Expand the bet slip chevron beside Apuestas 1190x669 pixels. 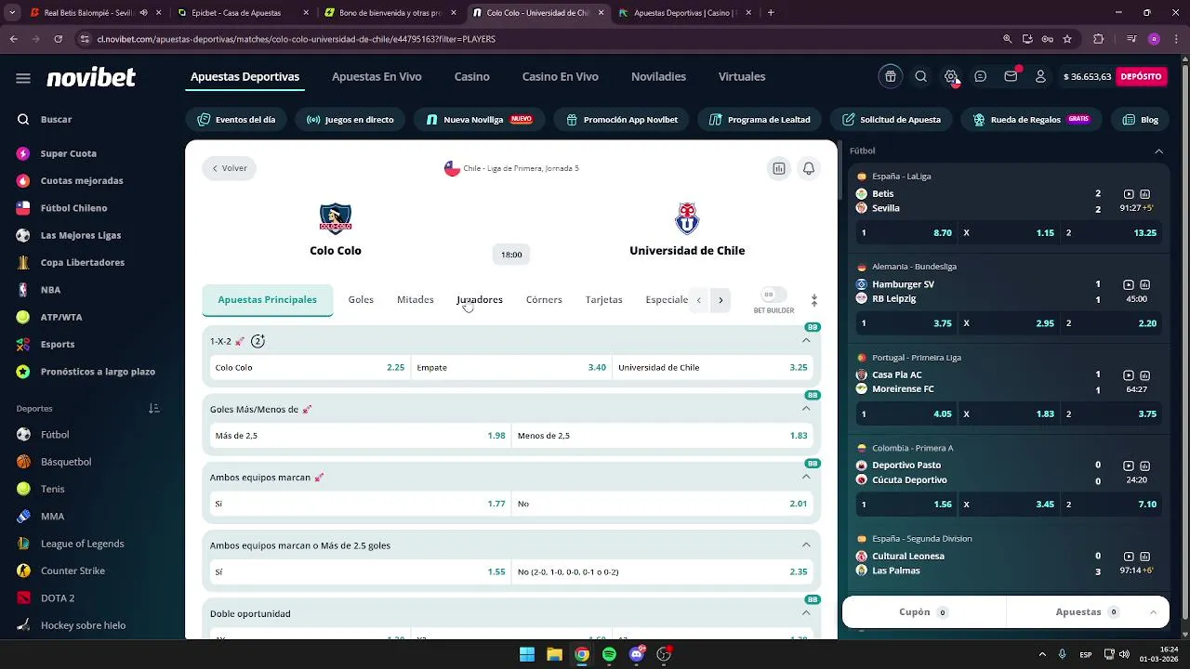(x=1153, y=612)
